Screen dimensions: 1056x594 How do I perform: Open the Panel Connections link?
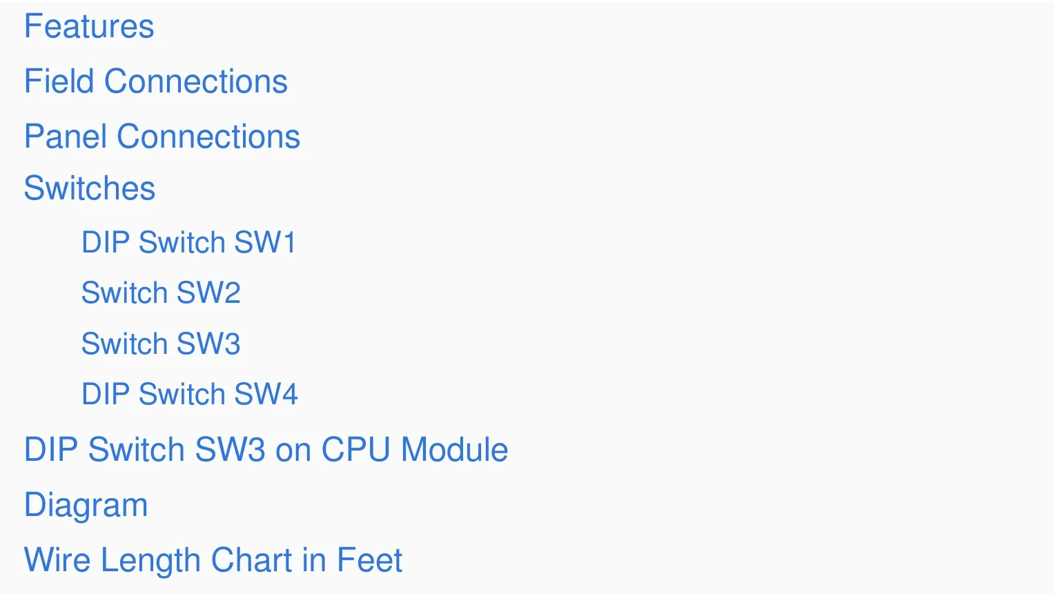tap(162, 137)
